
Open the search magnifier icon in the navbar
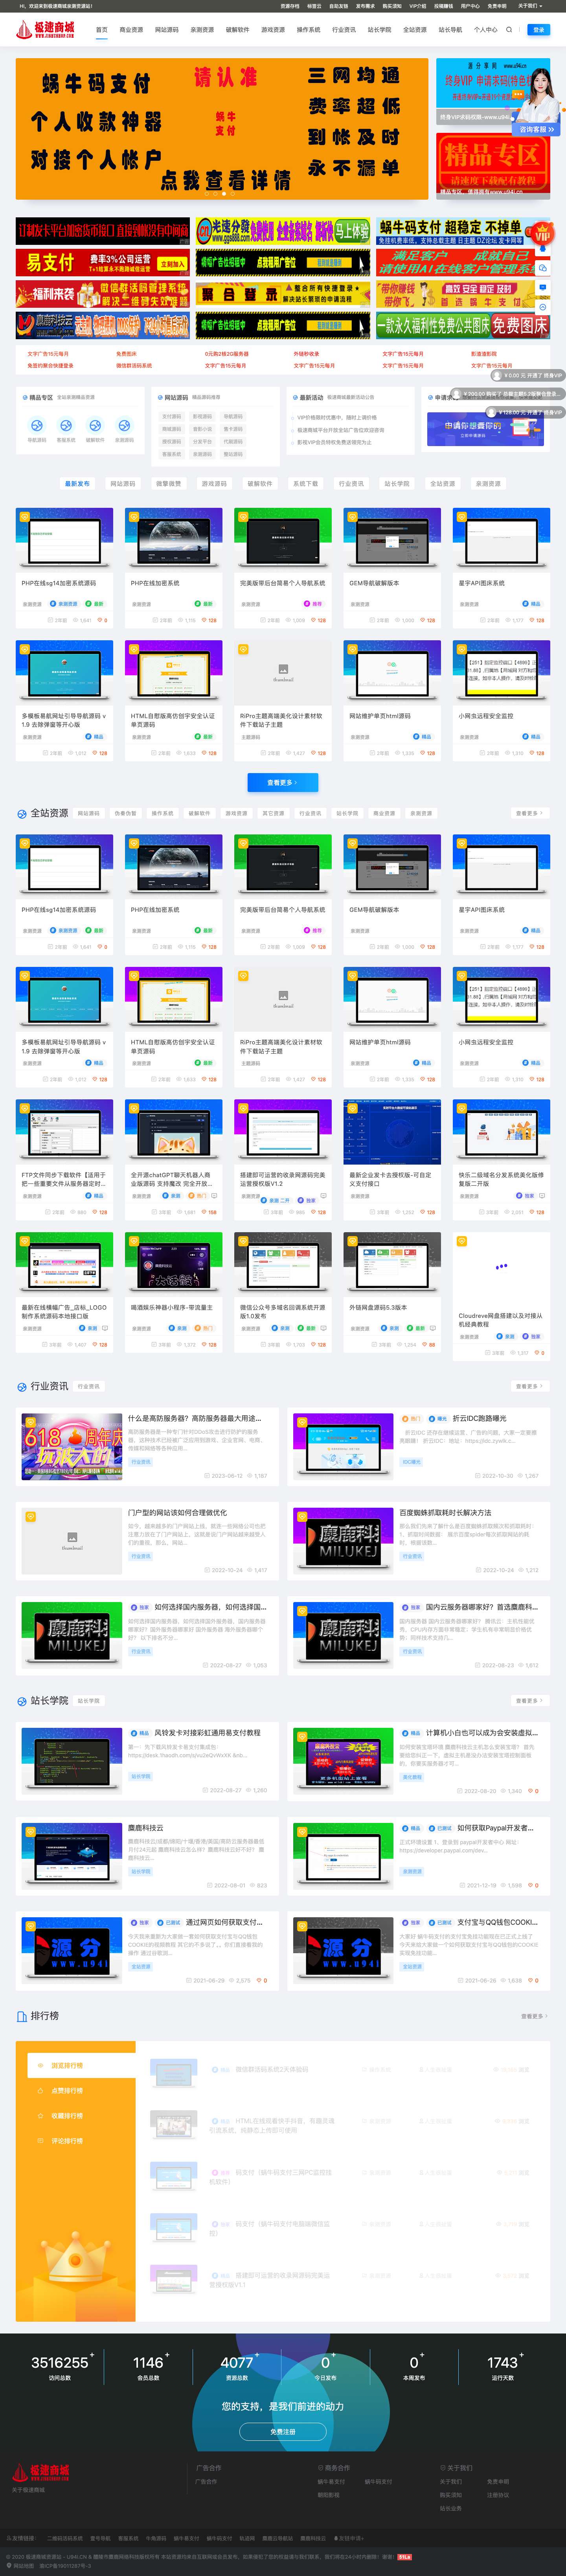click(509, 30)
